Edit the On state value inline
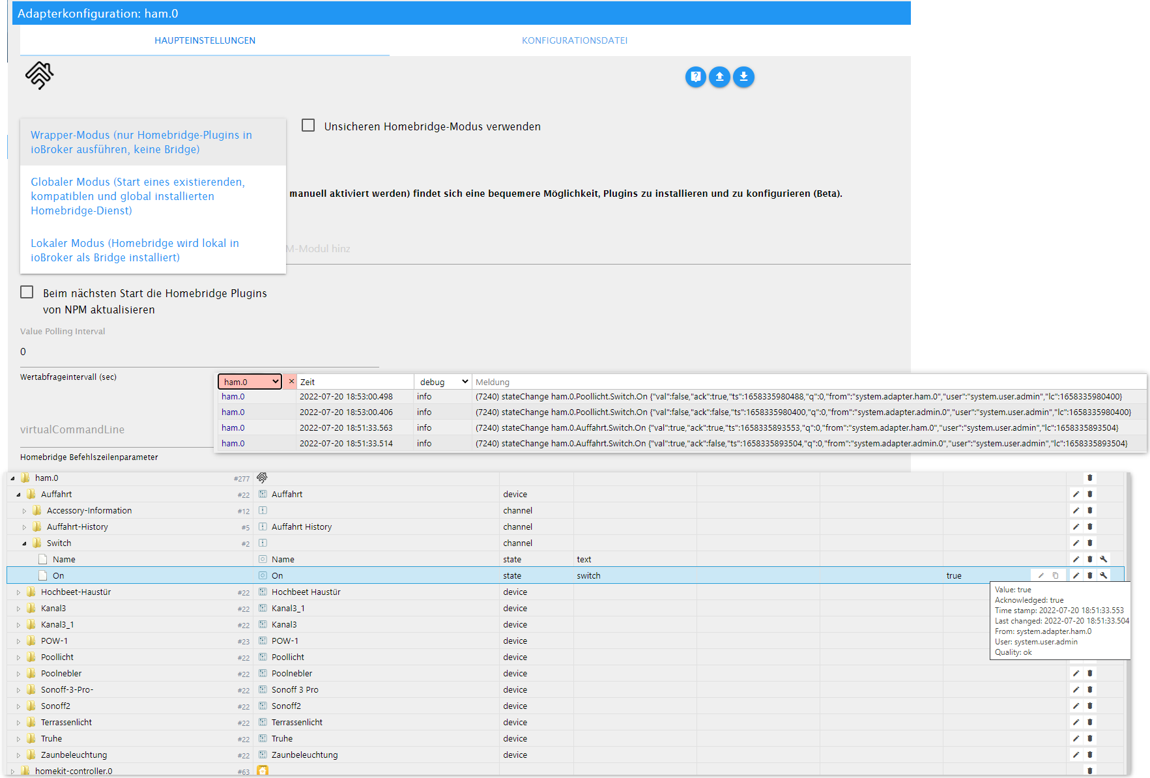The height and width of the screenshot is (778, 1150). pyautogui.click(x=1041, y=576)
